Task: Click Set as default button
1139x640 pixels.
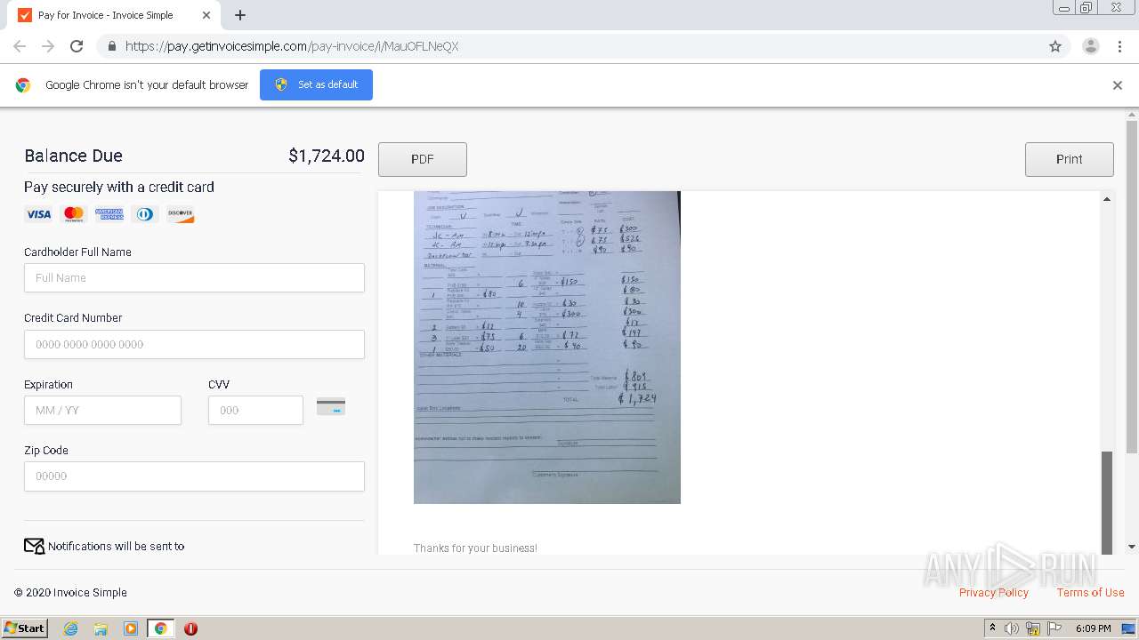Action: pyautogui.click(x=316, y=84)
